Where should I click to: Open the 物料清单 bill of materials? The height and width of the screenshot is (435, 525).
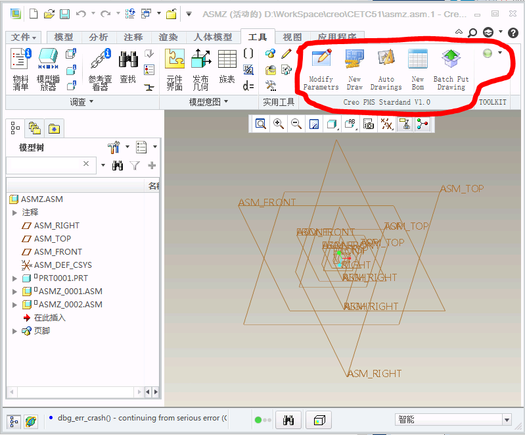click(x=20, y=69)
